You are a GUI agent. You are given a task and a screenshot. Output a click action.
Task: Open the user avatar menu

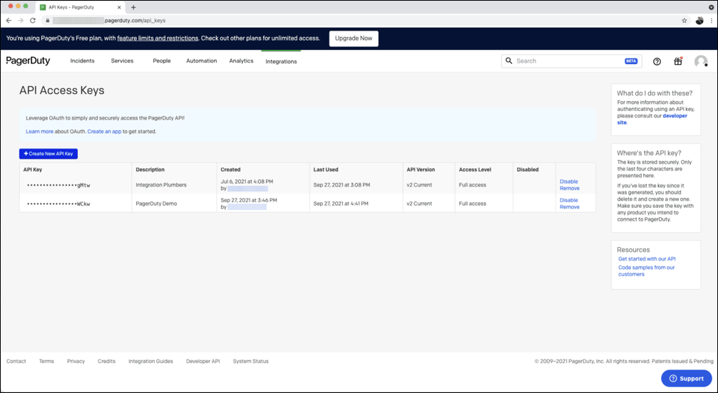point(701,61)
